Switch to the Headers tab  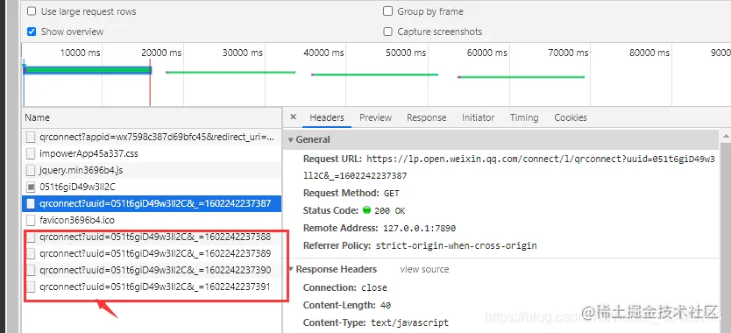(327, 117)
